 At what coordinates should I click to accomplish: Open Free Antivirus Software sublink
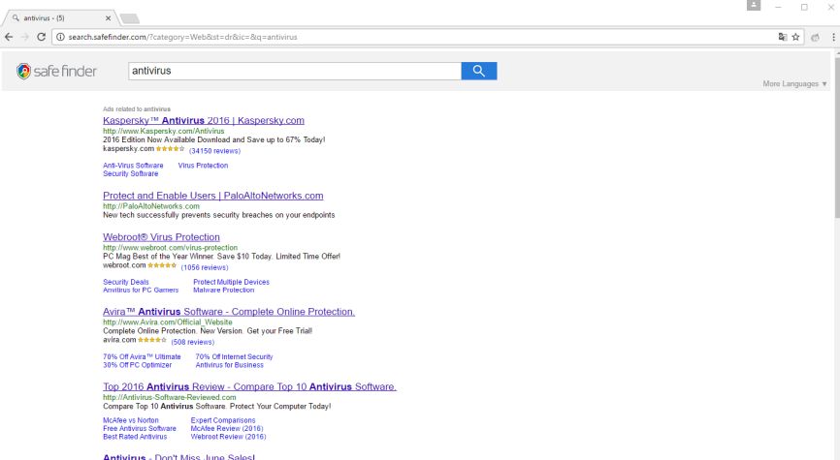(140, 428)
